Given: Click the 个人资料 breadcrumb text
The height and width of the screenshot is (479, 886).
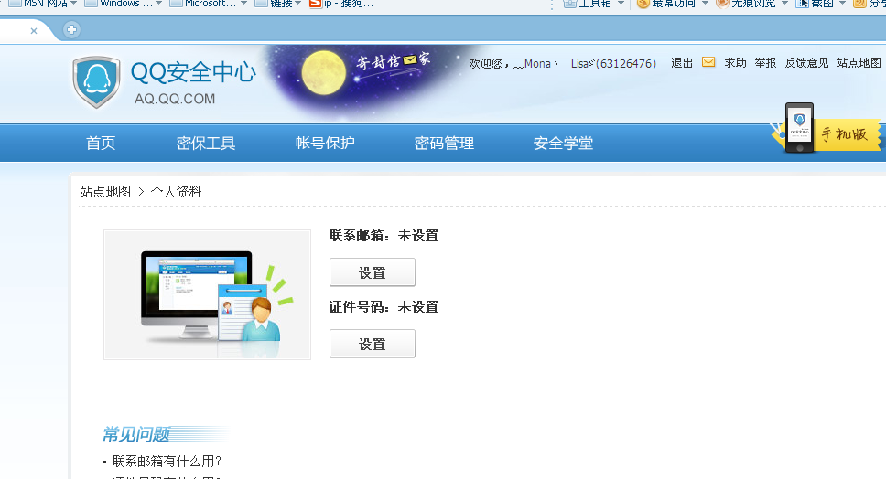Looking at the screenshot, I should pos(176,192).
